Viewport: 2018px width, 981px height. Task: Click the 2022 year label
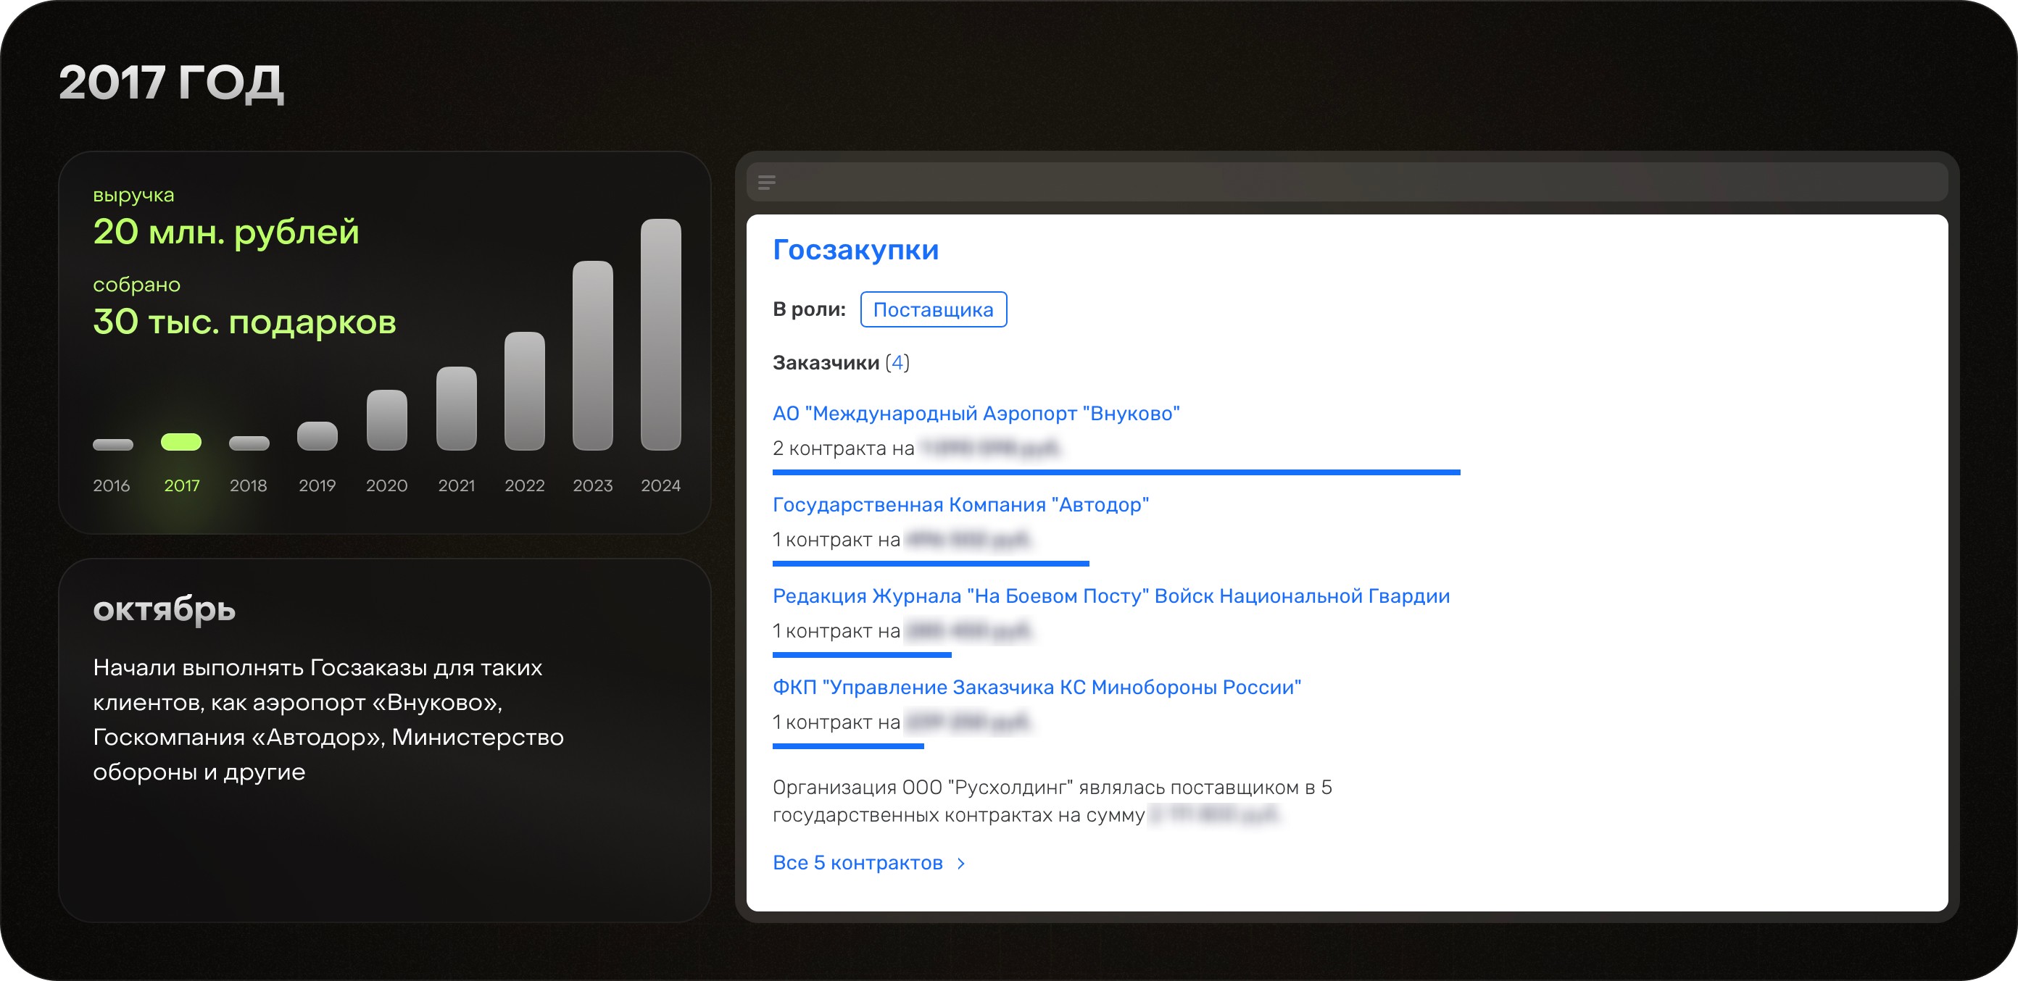tap(524, 486)
